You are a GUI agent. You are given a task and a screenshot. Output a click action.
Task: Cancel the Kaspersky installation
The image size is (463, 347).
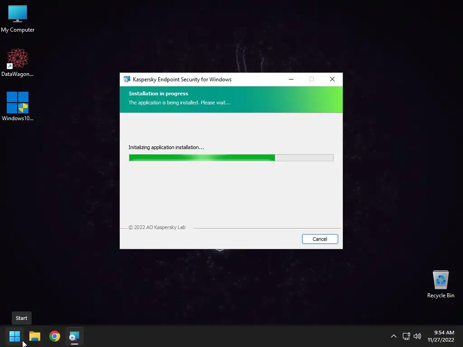pyautogui.click(x=320, y=239)
